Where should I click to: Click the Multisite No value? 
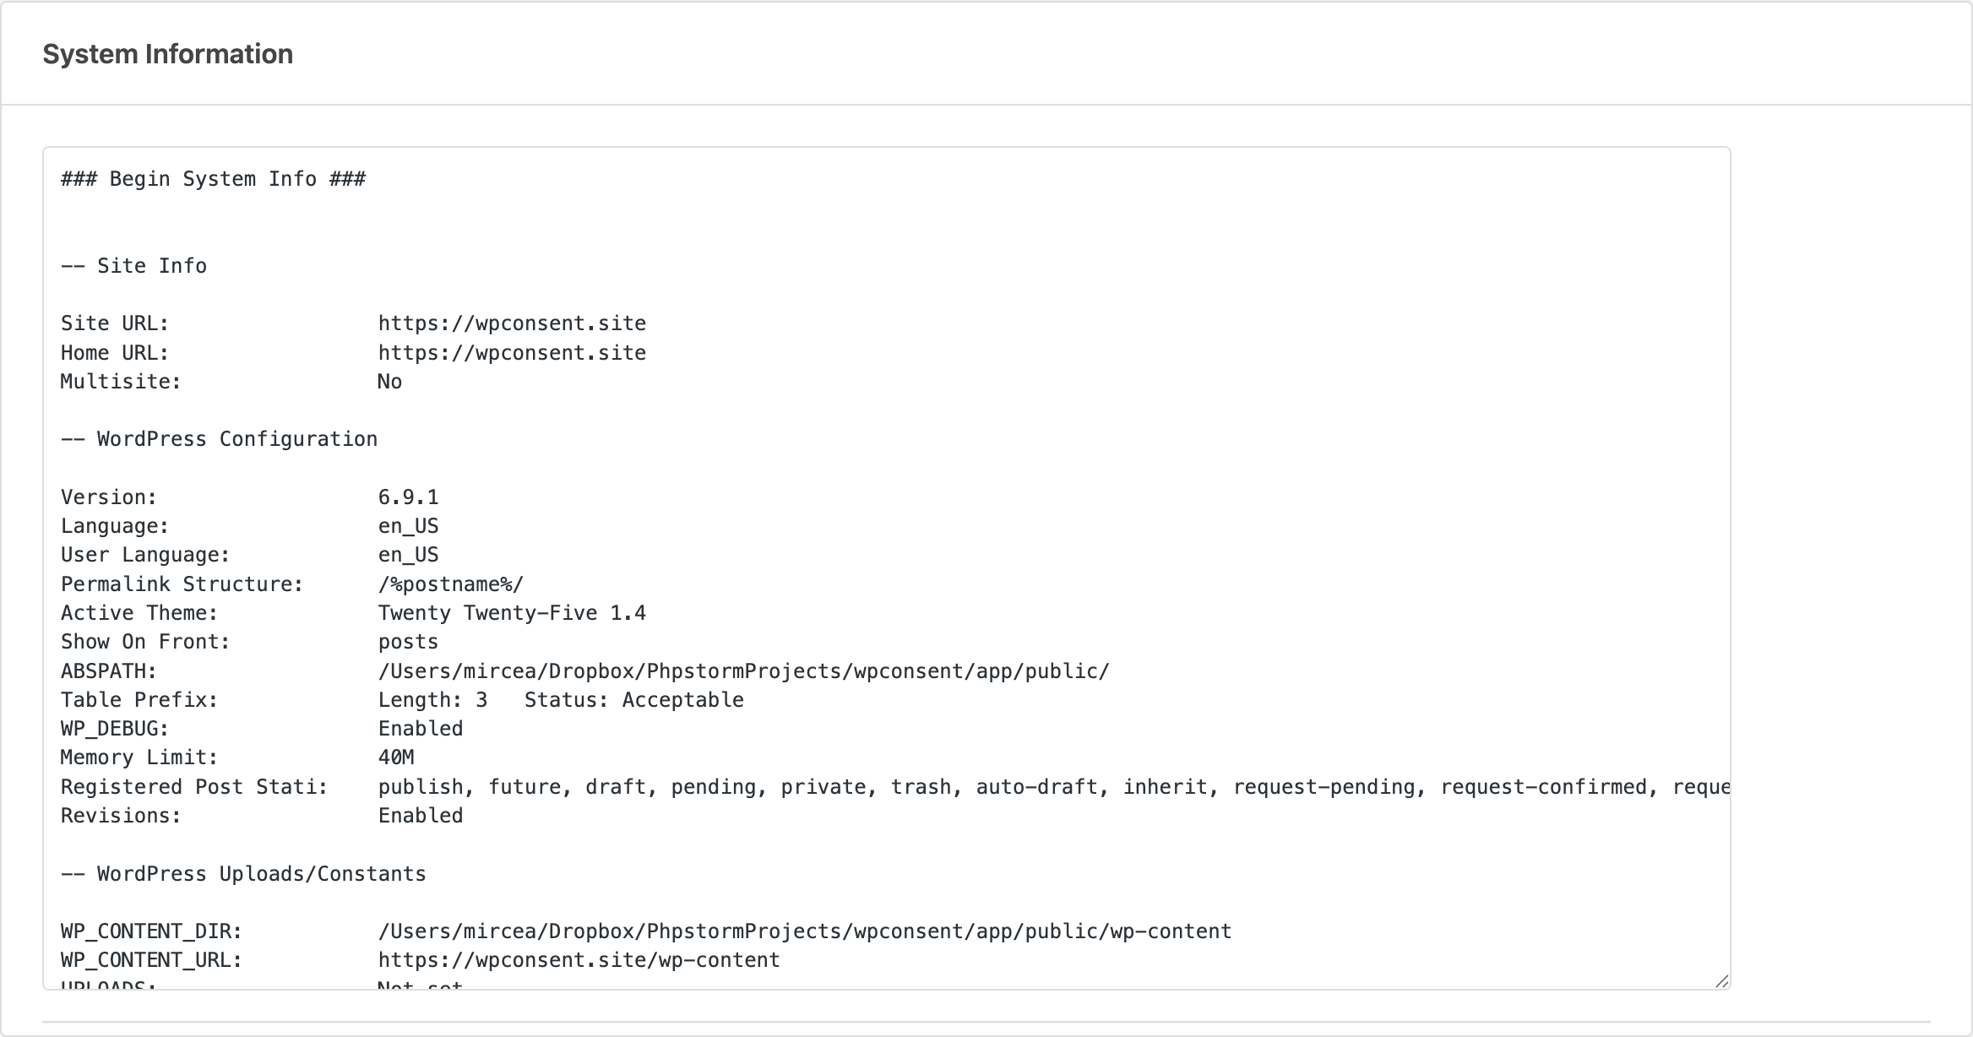tap(389, 382)
